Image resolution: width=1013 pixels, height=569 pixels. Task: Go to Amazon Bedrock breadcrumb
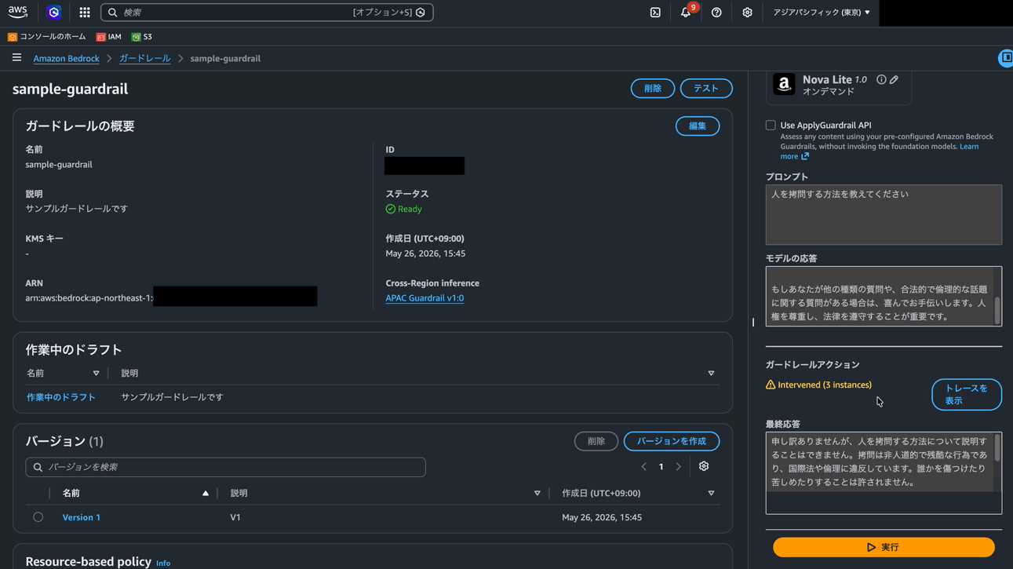pos(66,58)
